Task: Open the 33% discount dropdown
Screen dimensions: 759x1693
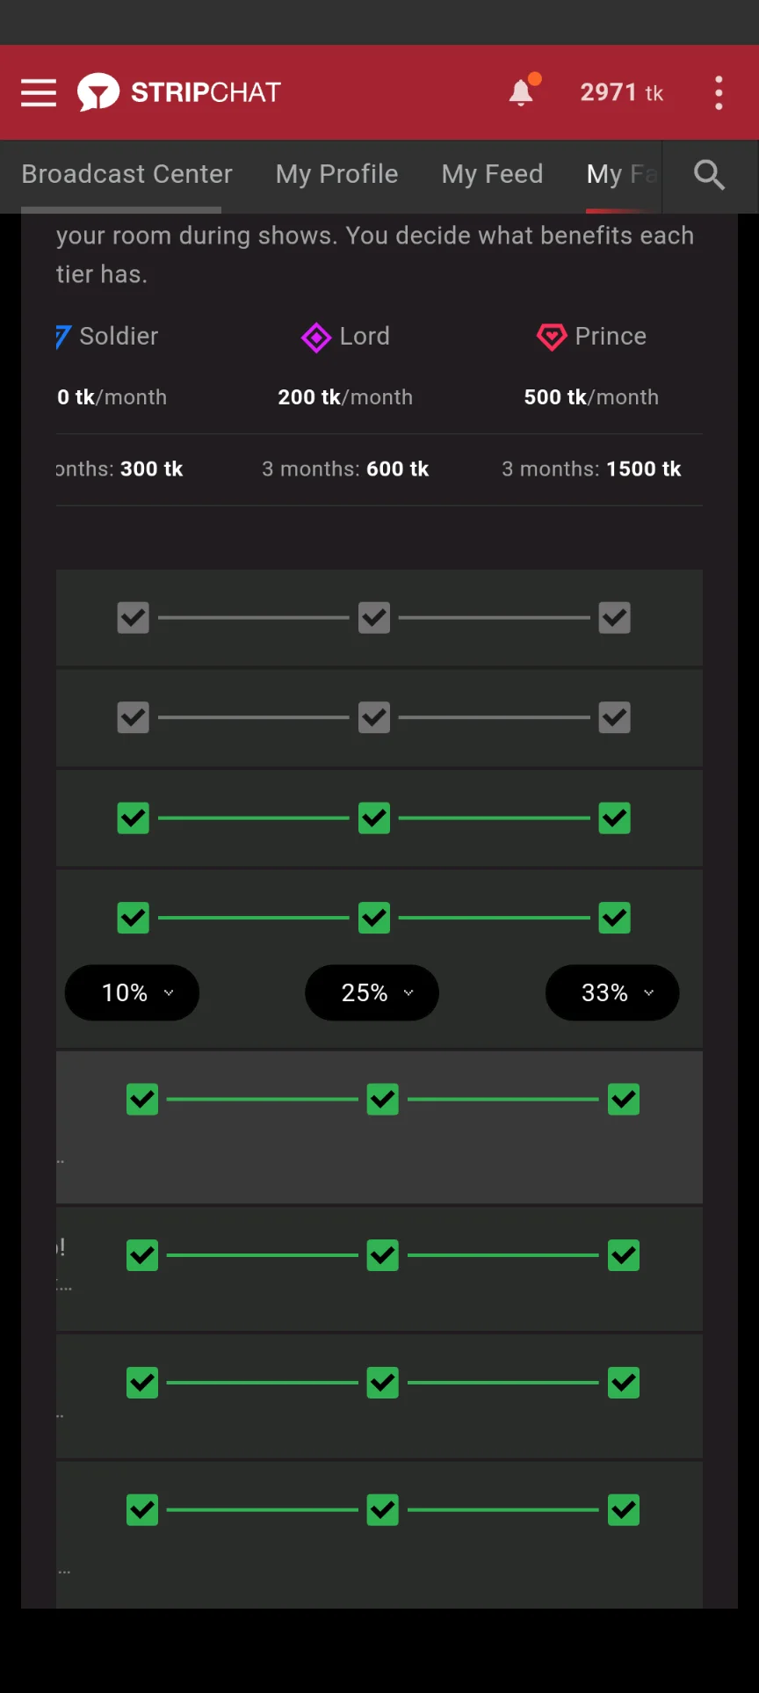Action: click(612, 993)
